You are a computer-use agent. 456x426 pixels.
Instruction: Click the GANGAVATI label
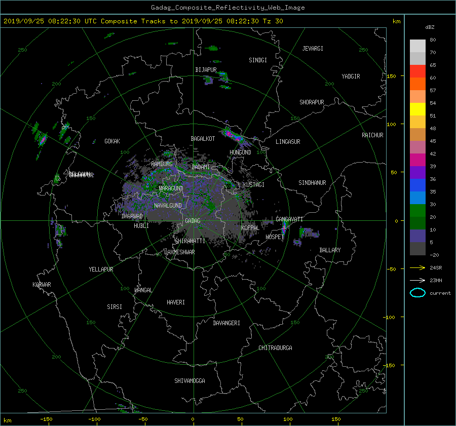[x=289, y=219]
